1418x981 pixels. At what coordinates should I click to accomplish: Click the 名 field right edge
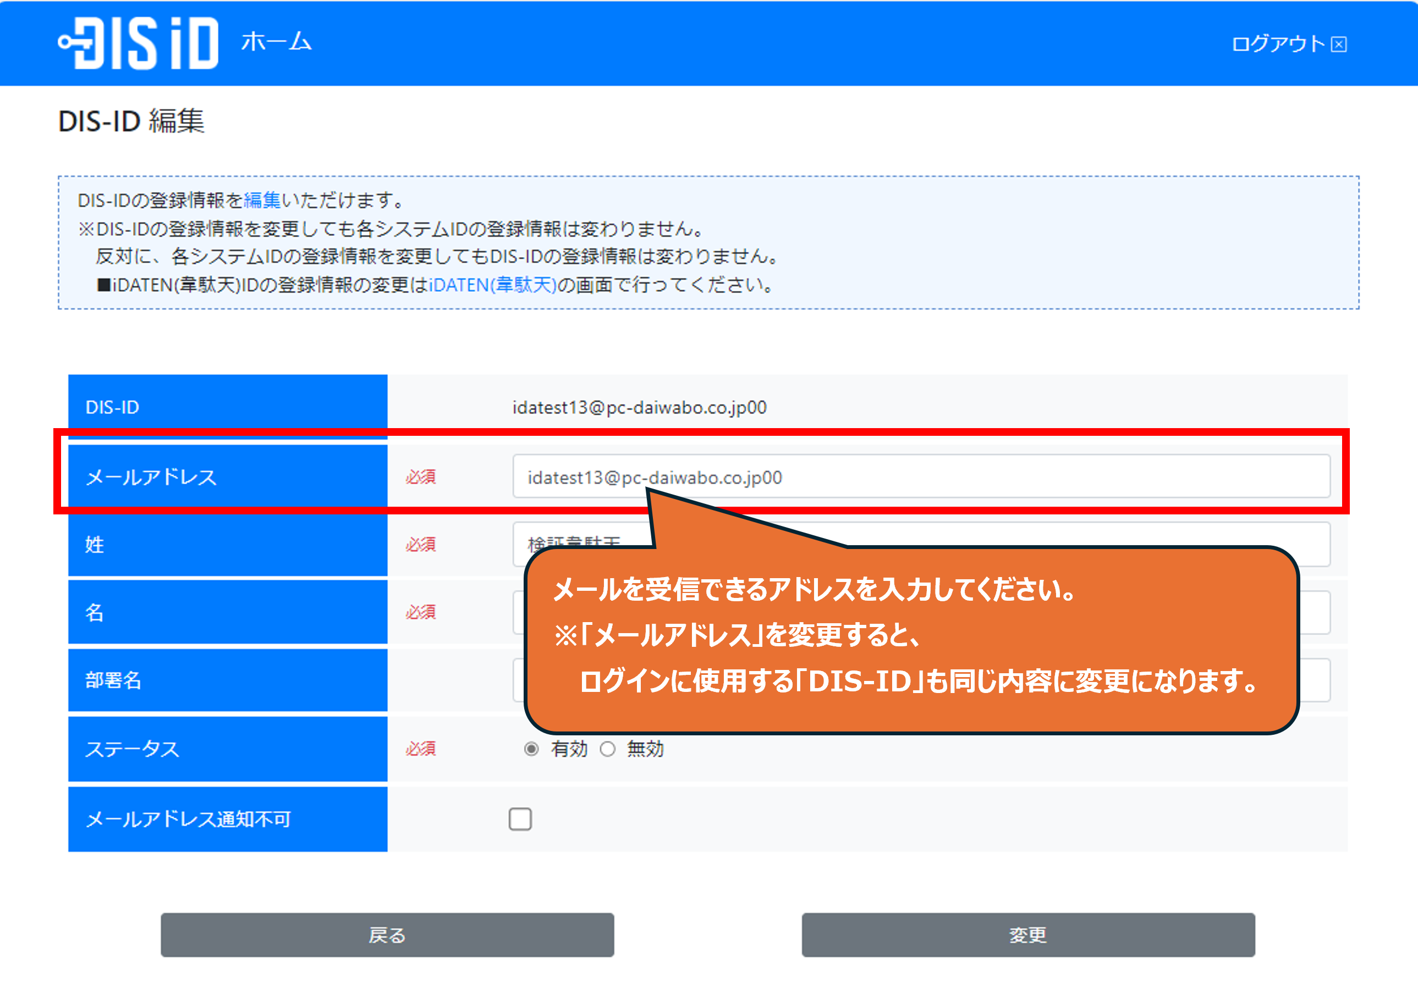click(x=1315, y=612)
